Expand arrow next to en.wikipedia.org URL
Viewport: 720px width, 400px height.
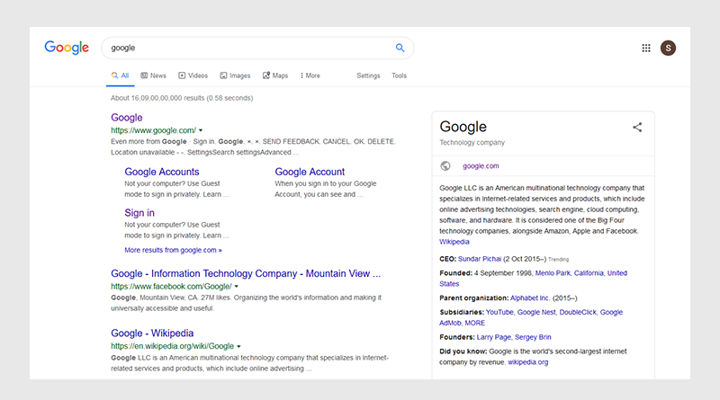point(238,346)
